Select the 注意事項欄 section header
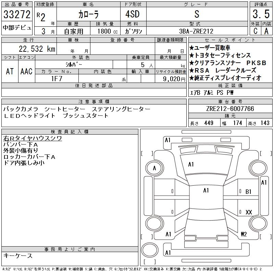 click(94, 102)
